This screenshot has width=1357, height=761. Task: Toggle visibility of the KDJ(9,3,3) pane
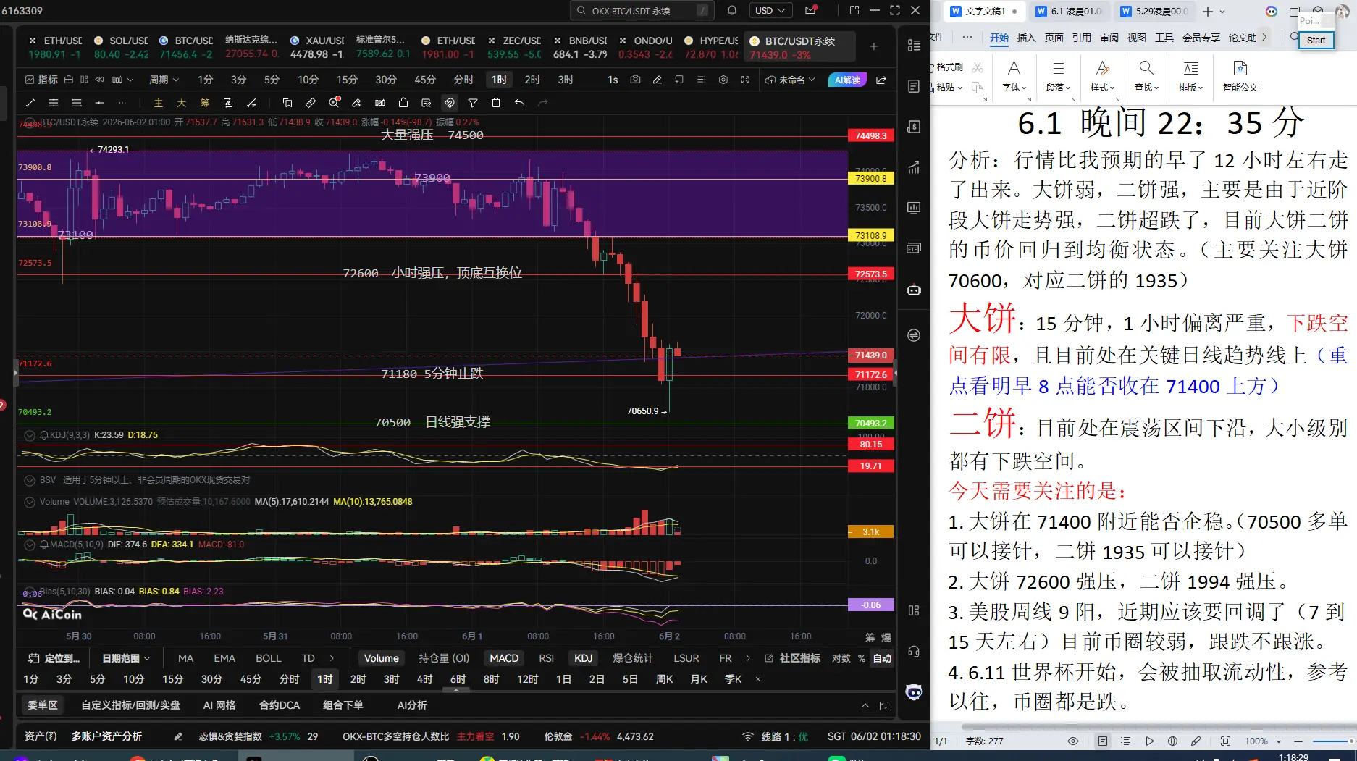coord(30,435)
